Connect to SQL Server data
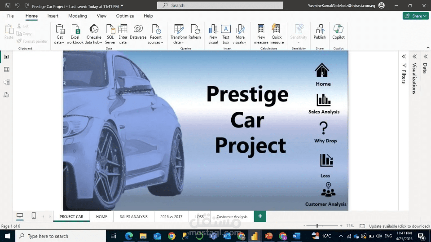Screen dimensions: 431x242 [x=110, y=34]
